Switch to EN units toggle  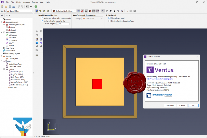tap(31, 7)
